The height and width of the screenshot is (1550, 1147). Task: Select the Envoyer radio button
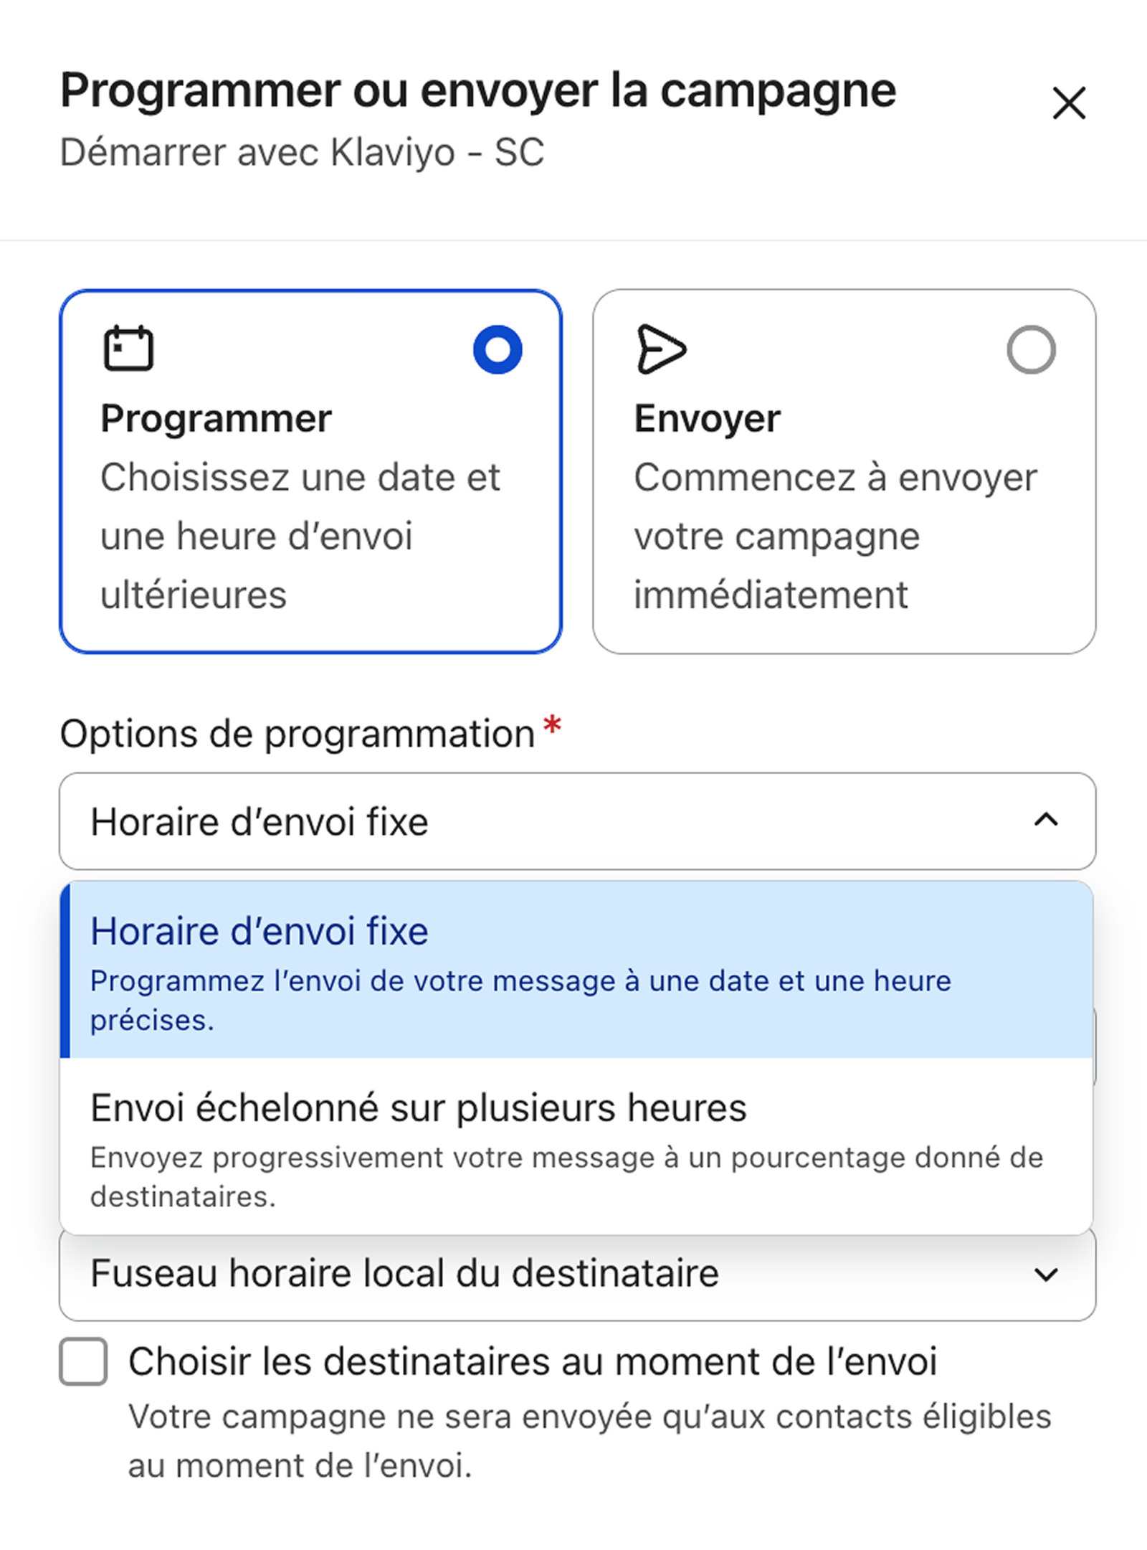(x=1031, y=349)
